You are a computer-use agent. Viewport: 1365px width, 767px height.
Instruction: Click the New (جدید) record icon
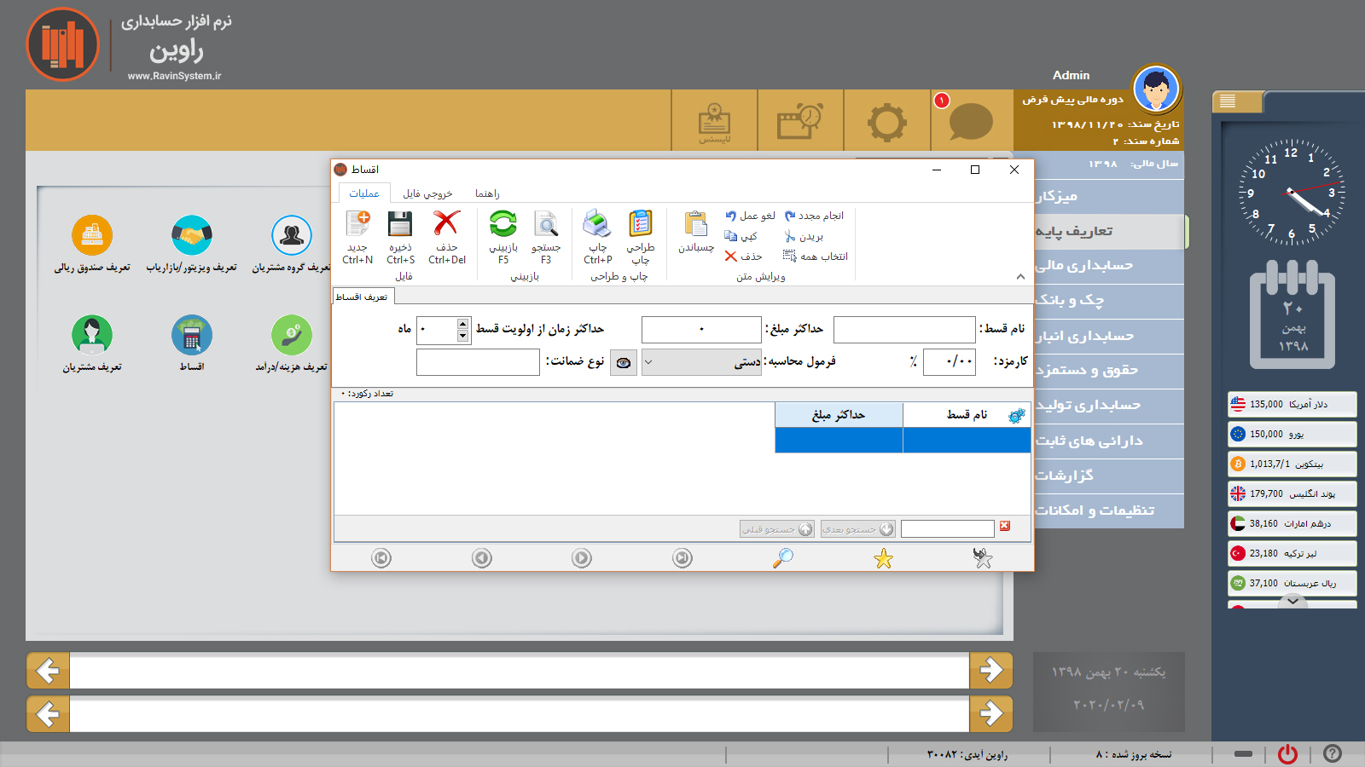(x=357, y=225)
